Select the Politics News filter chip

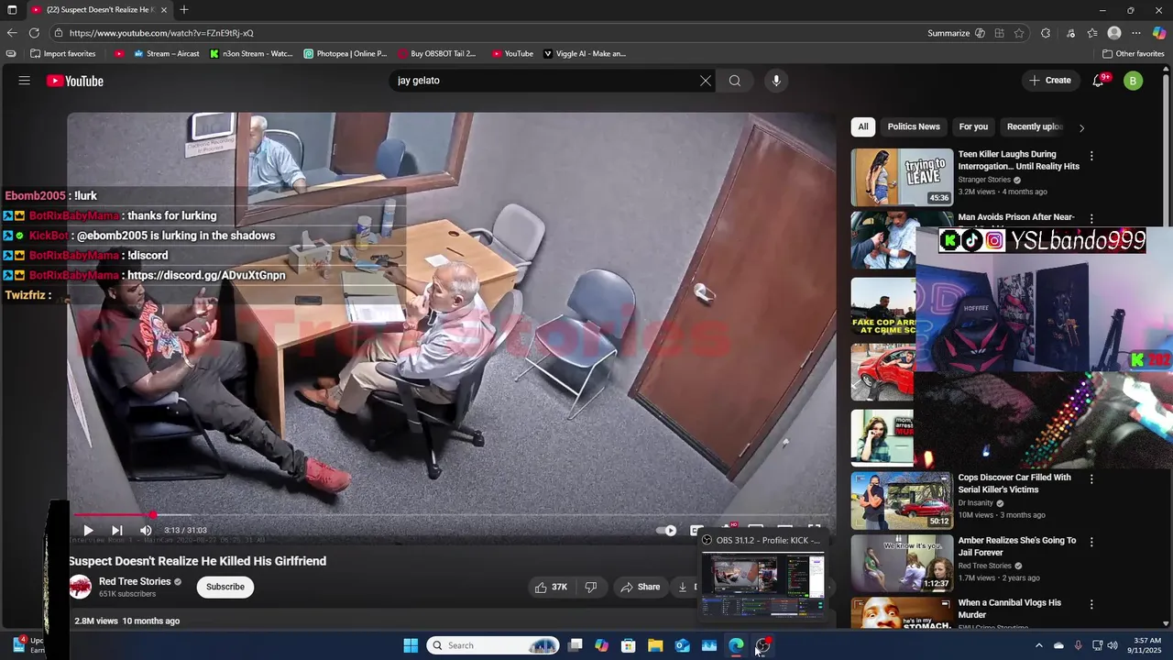coord(914,126)
